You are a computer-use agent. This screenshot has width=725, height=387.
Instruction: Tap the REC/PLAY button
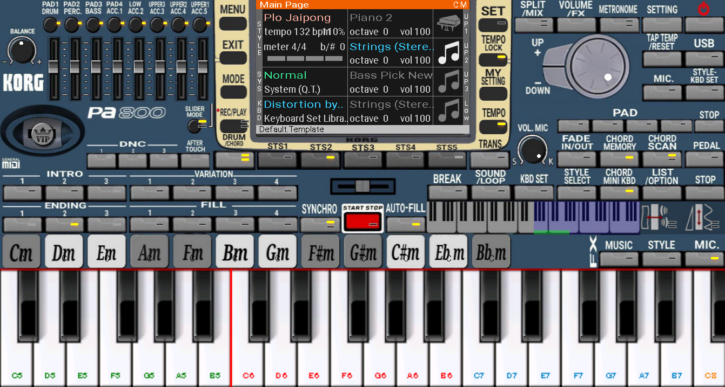click(x=233, y=126)
